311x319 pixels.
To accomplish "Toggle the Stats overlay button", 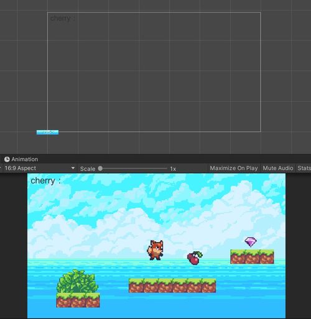I will click(304, 168).
